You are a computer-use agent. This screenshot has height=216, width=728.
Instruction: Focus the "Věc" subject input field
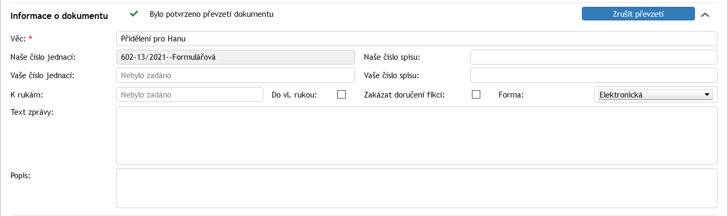click(x=416, y=39)
